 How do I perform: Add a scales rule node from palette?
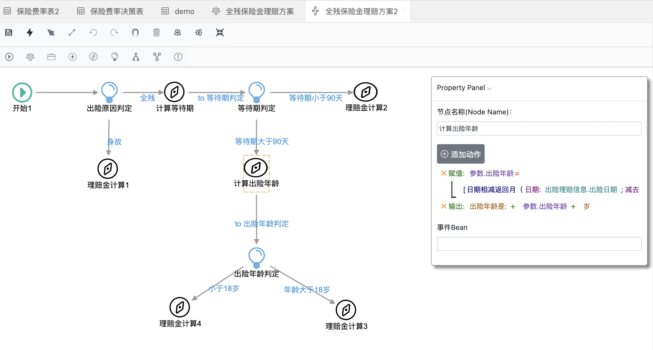click(30, 57)
